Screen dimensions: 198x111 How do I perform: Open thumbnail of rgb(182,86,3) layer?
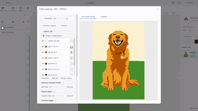coord(71,52)
